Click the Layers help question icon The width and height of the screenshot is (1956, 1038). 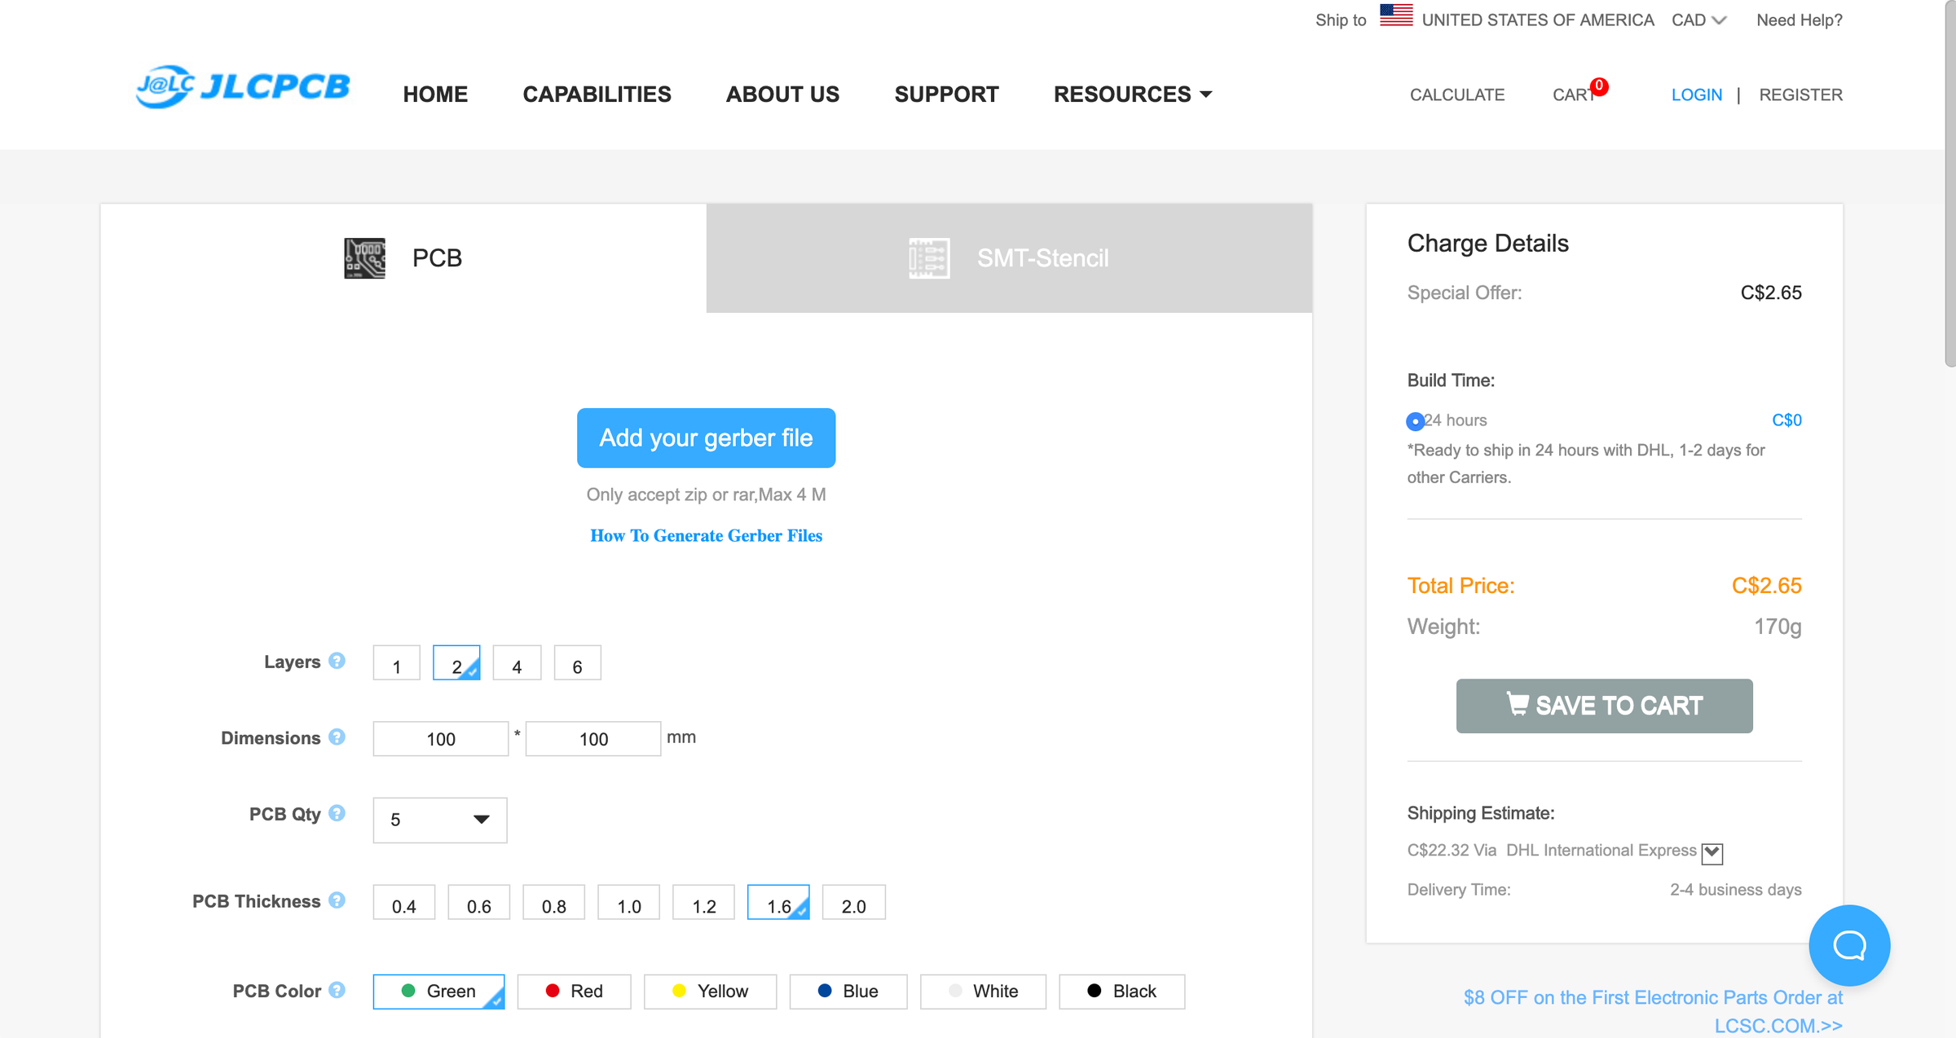coord(337,661)
